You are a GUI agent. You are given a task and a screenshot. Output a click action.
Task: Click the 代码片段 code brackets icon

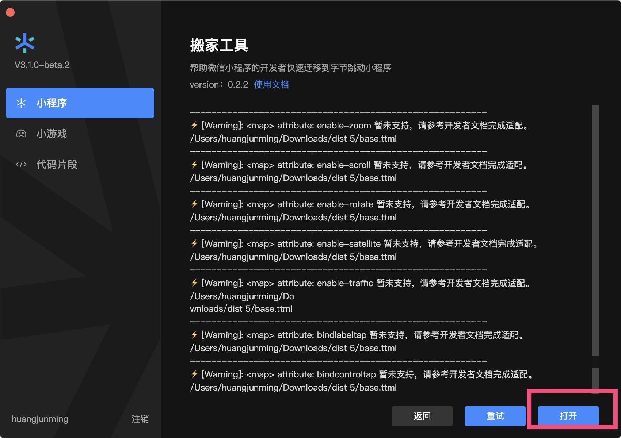pos(21,164)
